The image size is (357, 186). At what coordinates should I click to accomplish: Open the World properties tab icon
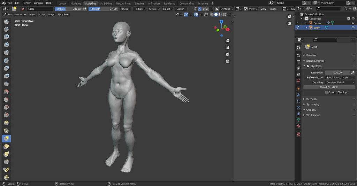[298, 80]
